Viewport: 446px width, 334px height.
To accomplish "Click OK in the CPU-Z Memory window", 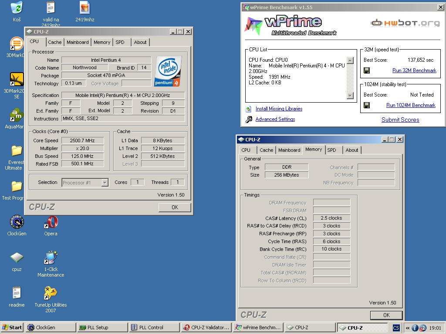I will [386, 315].
